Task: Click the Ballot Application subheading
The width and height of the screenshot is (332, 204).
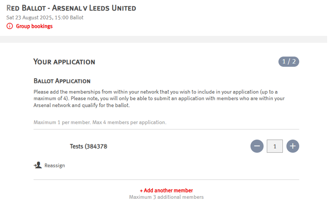Action: tap(62, 81)
